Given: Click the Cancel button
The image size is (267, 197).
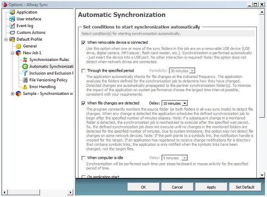Looking at the screenshot, I should pos(177,187).
